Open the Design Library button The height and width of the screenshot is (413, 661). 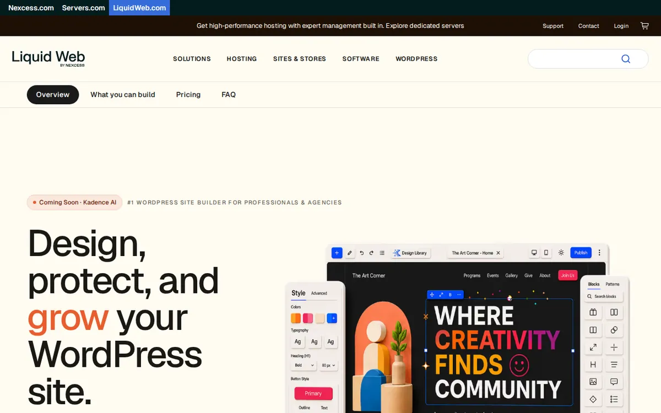tap(411, 253)
